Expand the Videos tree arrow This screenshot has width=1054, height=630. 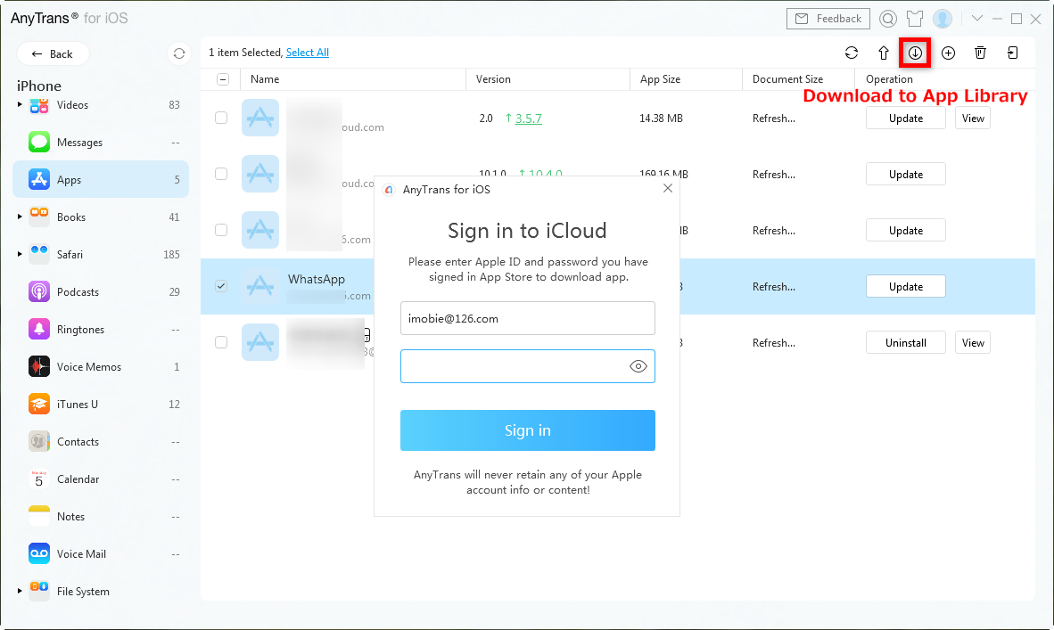[x=20, y=105]
